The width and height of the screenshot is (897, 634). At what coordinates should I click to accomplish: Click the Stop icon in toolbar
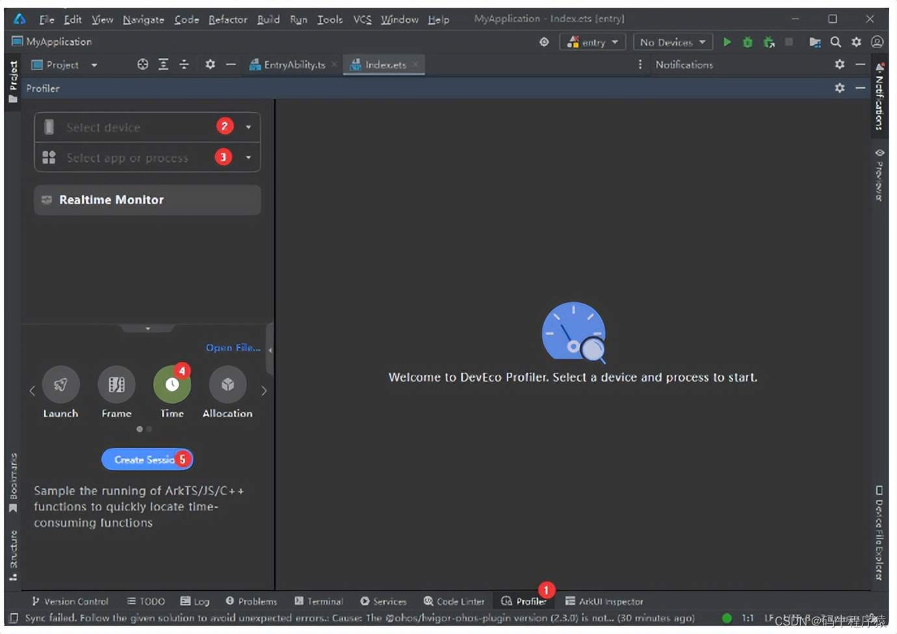pyautogui.click(x=788, y=42)
